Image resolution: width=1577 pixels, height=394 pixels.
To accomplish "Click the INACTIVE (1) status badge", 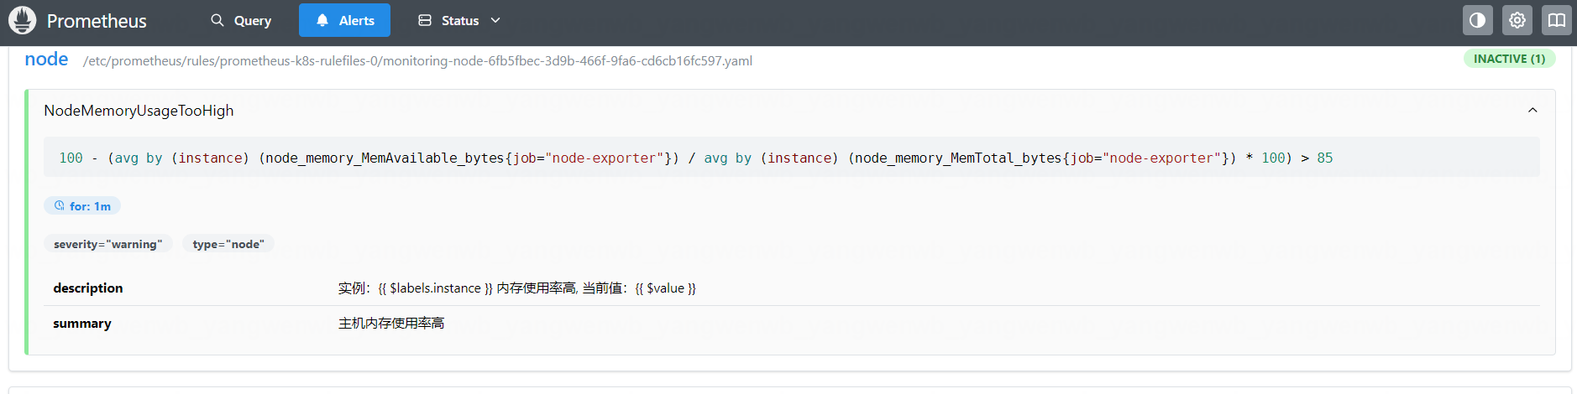I will click(1509, 59).
